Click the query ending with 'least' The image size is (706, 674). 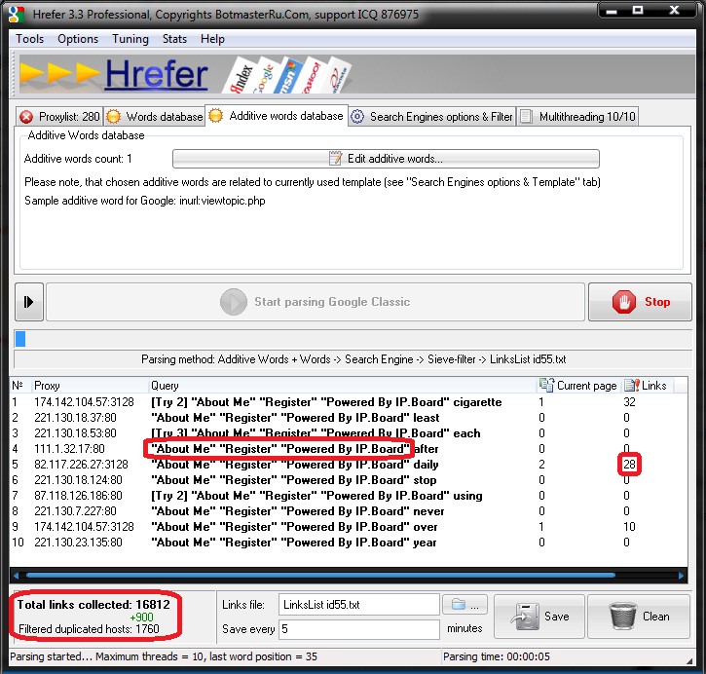295,418
